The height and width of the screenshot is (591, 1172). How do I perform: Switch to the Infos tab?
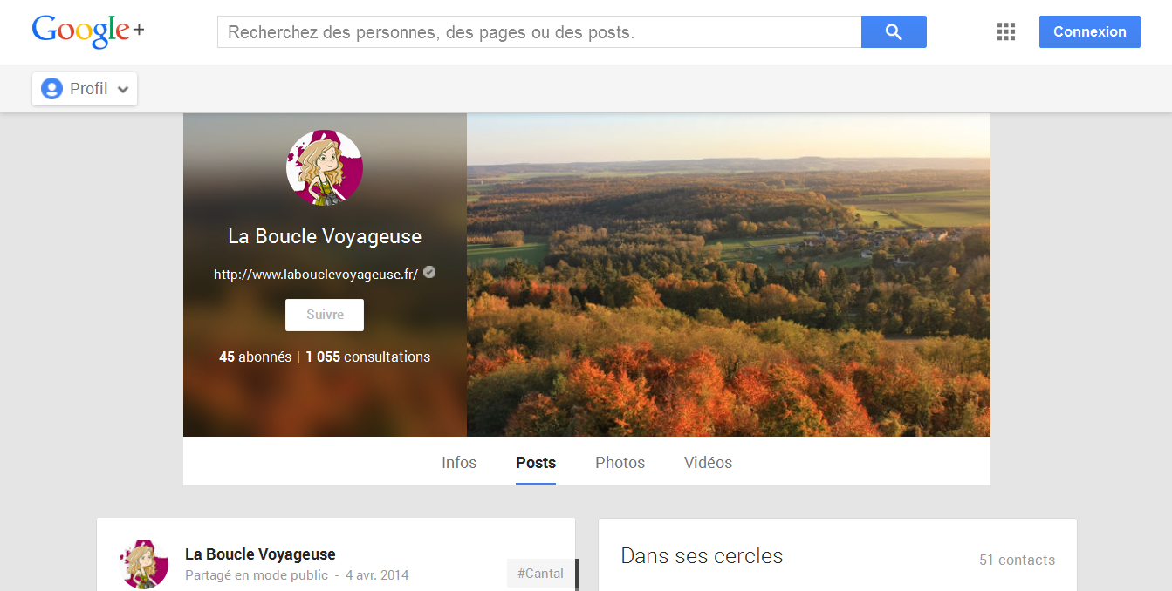click(x=459, y=463)
